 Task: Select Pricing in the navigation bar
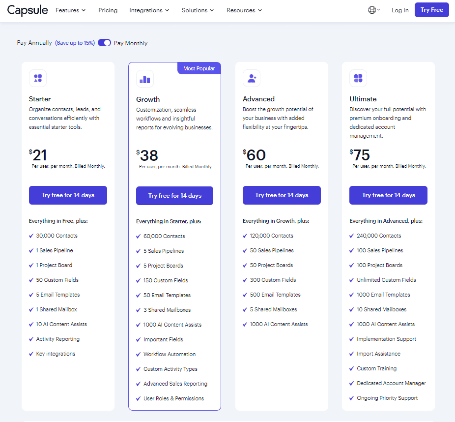pyautogui.click(x=108, y=10)
